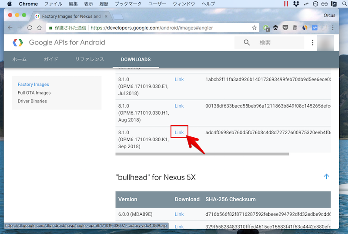Download the 6.0.0 MDA89E bullhead Link
Image resolution: width=348 pixels, height=234 pixels.
pyautogui.click(x=179, y=214)
